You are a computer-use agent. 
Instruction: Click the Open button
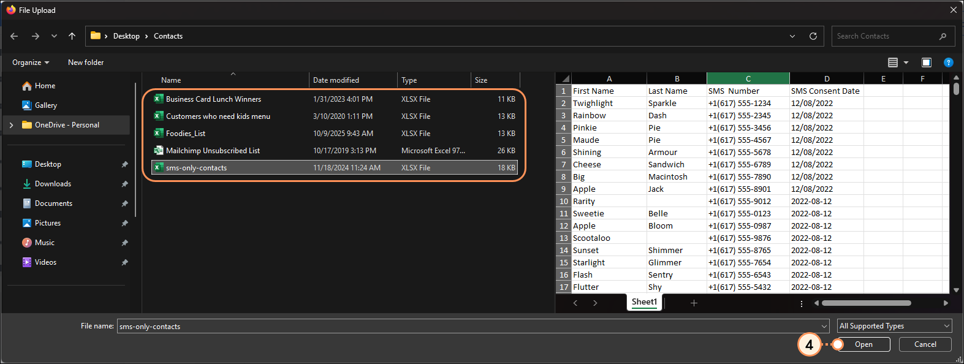[x=863, y=344]
